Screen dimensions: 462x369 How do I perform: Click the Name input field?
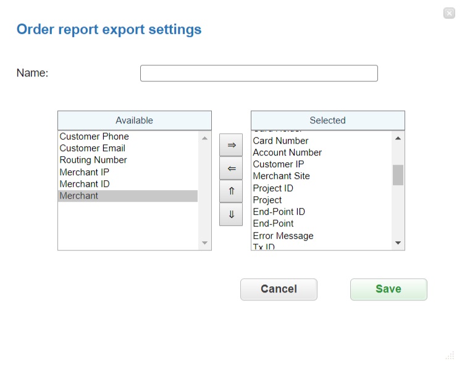259,73
